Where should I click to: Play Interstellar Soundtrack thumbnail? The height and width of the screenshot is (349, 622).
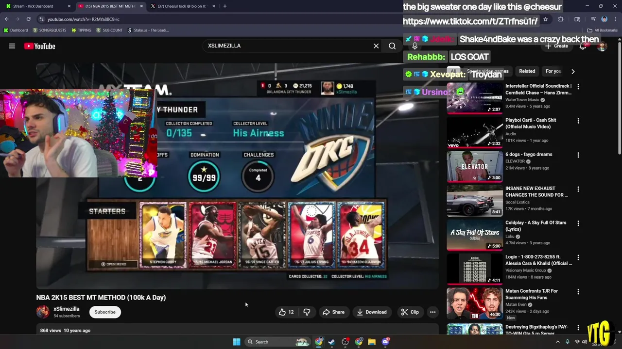(x=475, y=98)
